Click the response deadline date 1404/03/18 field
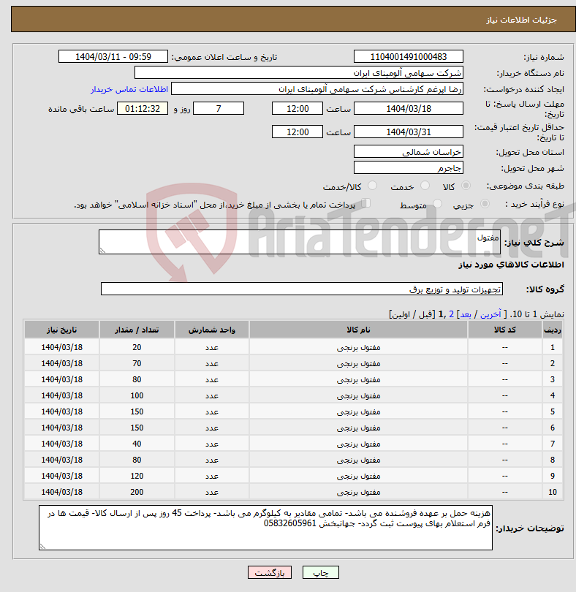The height and width of the screenshot is (592, 576). click(409, 109)
